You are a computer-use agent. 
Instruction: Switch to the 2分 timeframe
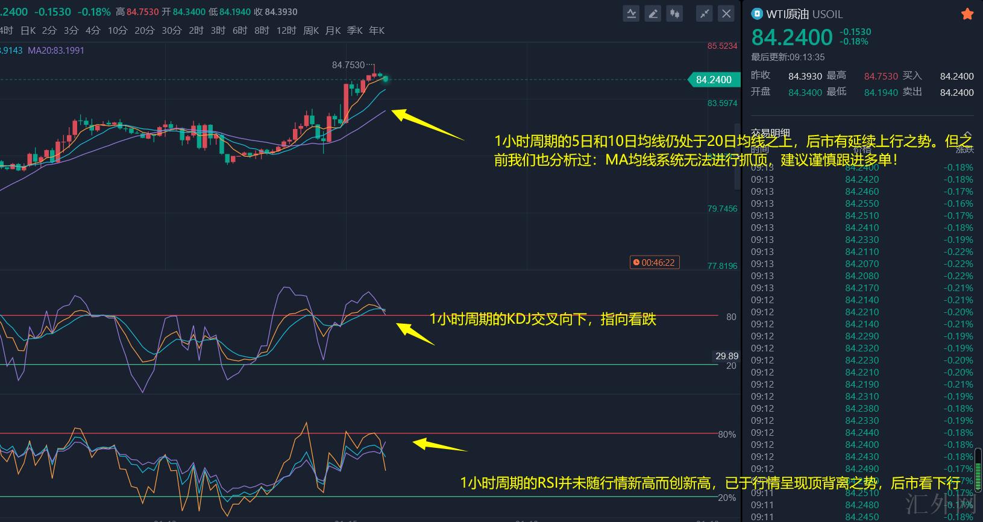click(49, 30)
